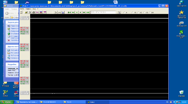Select the A radio button
Image resolution: width=188 pixels, height=104 pixels.
[x=124, y=13]
